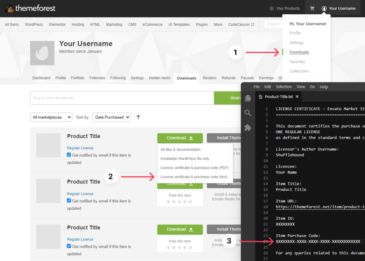Click the Shufflehound line in the editor
Screen dimensions: 365x261
tap(290, 155)
